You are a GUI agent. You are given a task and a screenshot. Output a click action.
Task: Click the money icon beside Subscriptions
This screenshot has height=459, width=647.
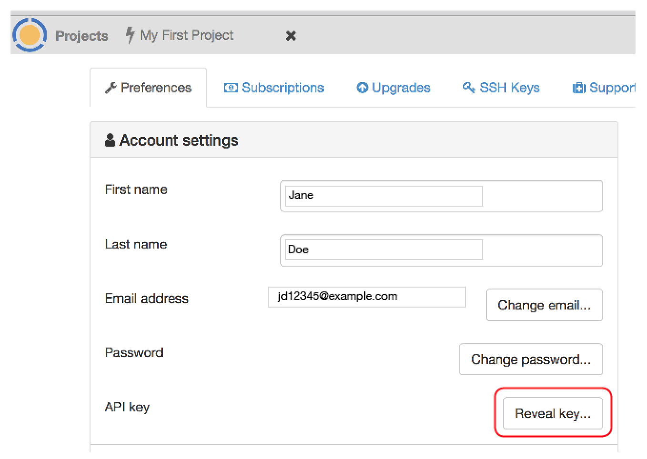click(231, 88)
